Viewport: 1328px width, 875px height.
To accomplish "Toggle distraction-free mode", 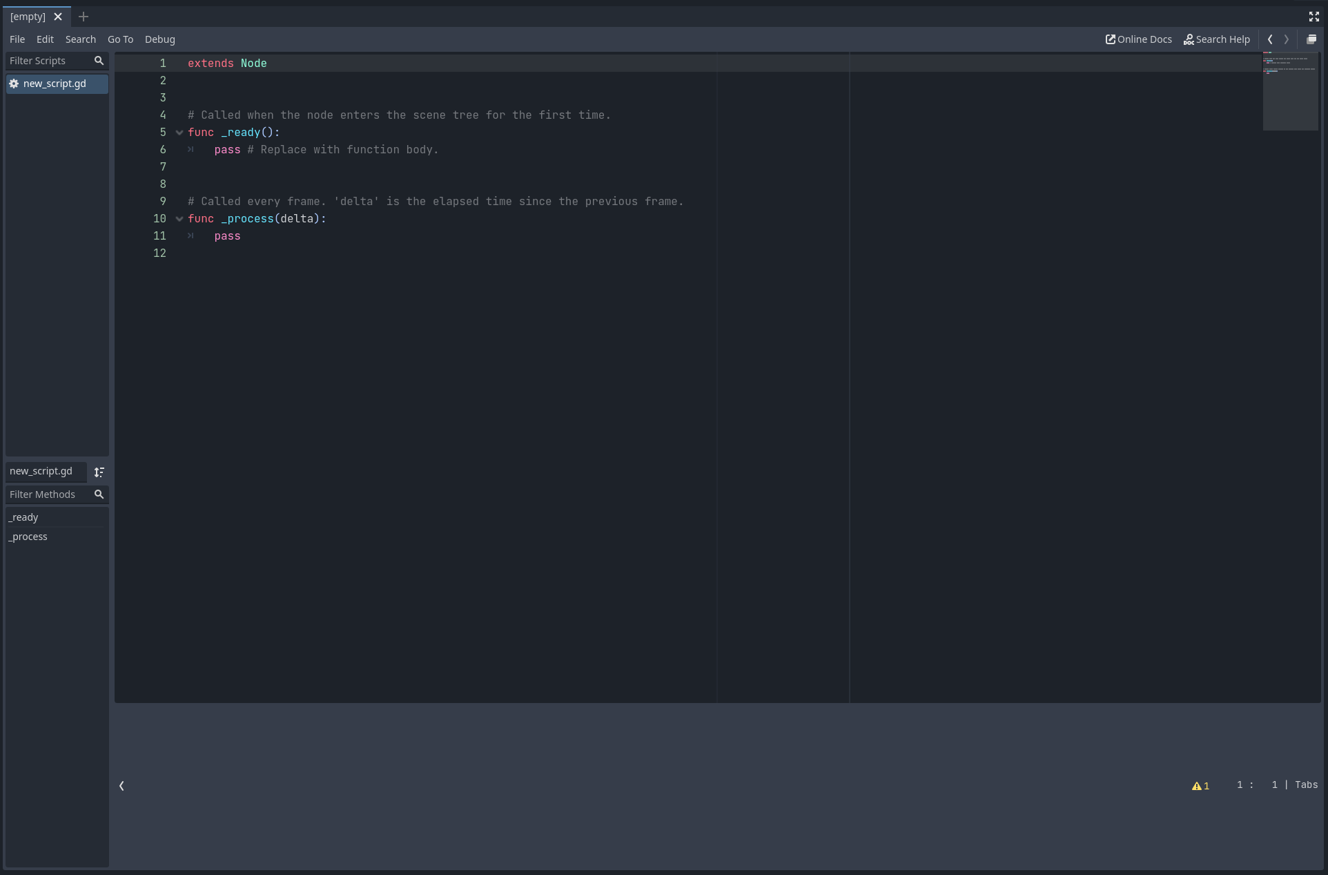I will coord(1314,17).
